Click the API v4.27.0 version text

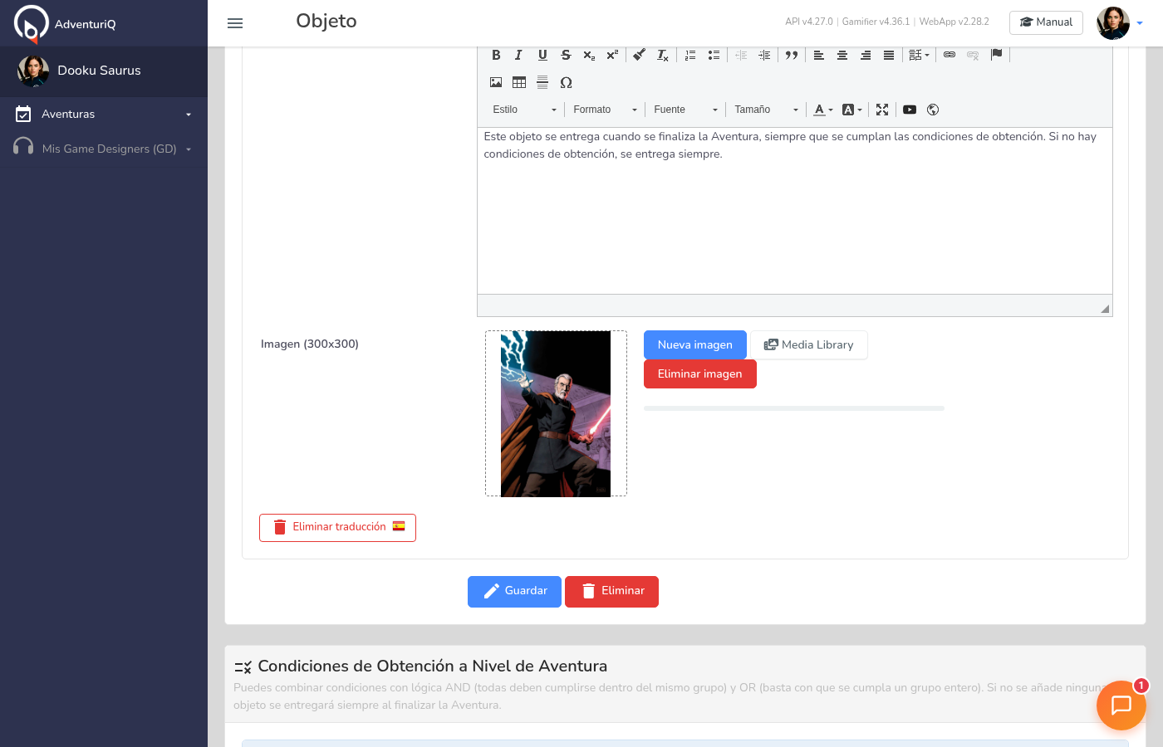[x=808, y=22]
